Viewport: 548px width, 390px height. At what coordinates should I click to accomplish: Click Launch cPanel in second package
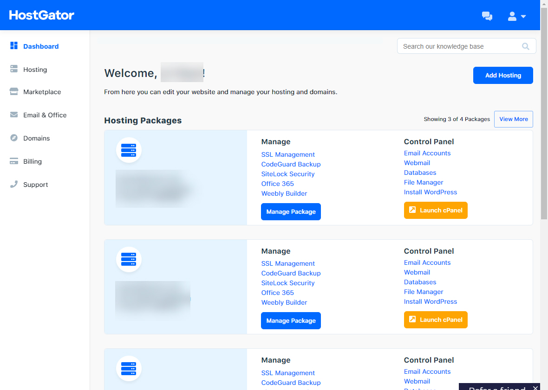point(436,320)
